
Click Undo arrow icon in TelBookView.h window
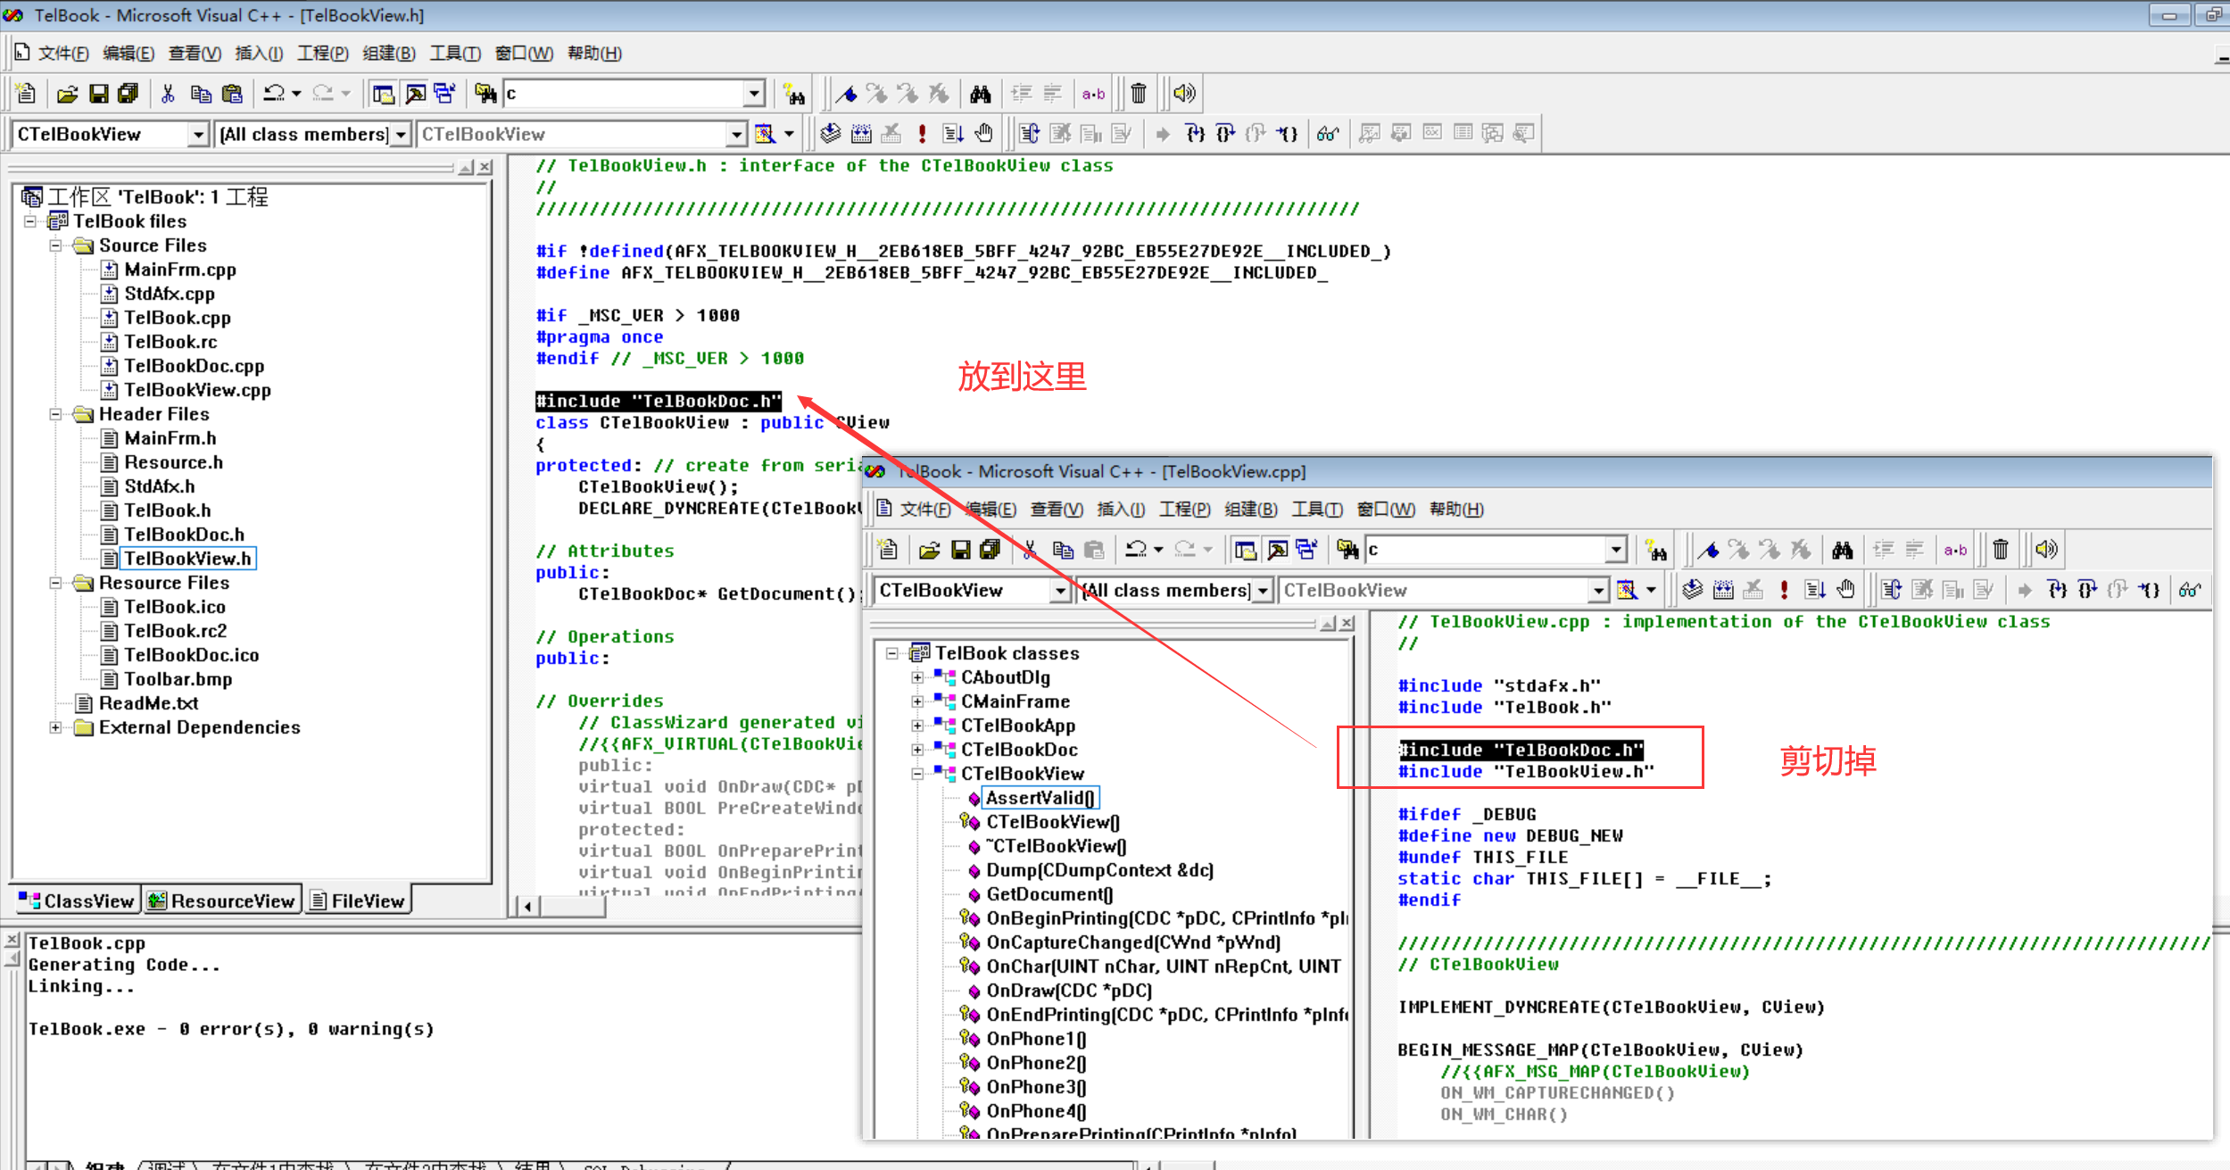274,93
